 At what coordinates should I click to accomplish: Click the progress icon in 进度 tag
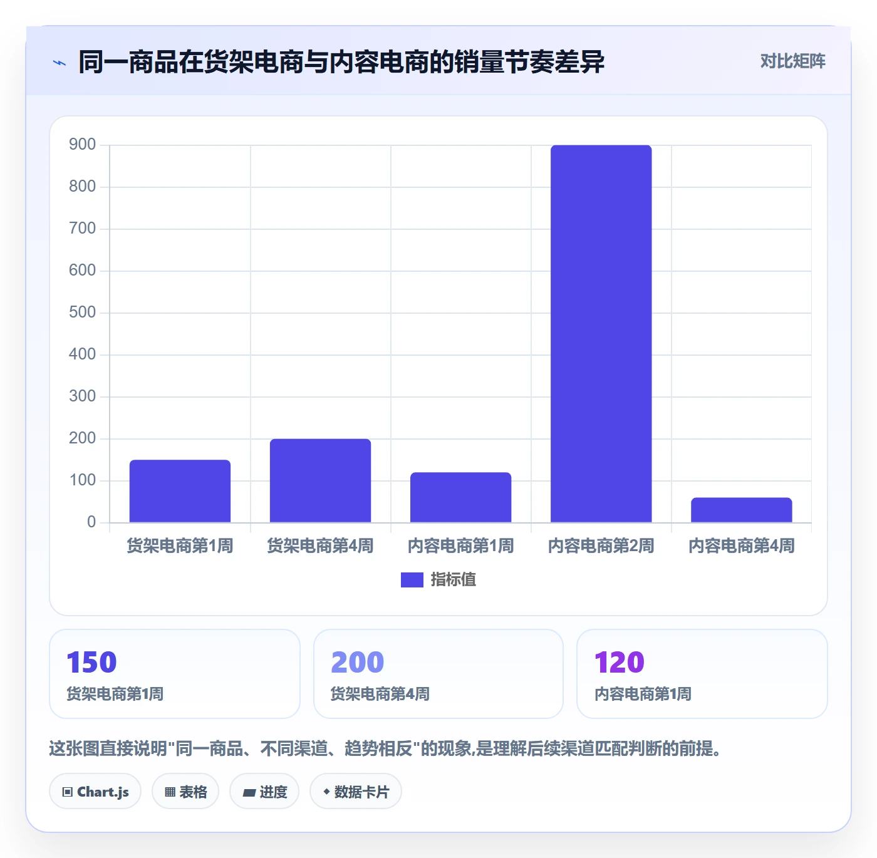coord(249,792)
